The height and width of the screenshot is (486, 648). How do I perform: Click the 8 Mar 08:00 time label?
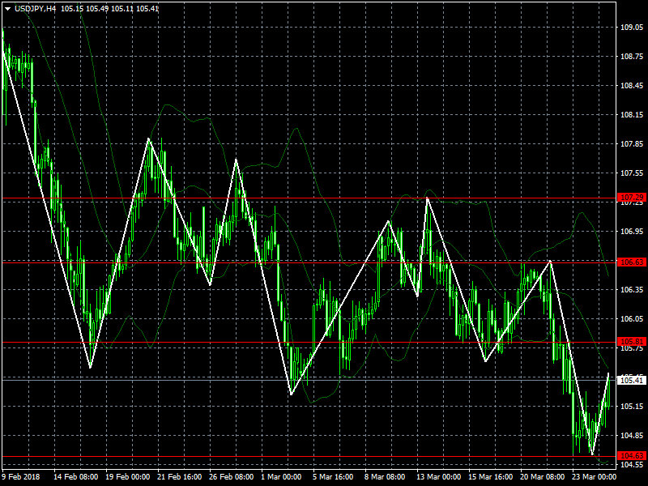click(x=385, y=476)
